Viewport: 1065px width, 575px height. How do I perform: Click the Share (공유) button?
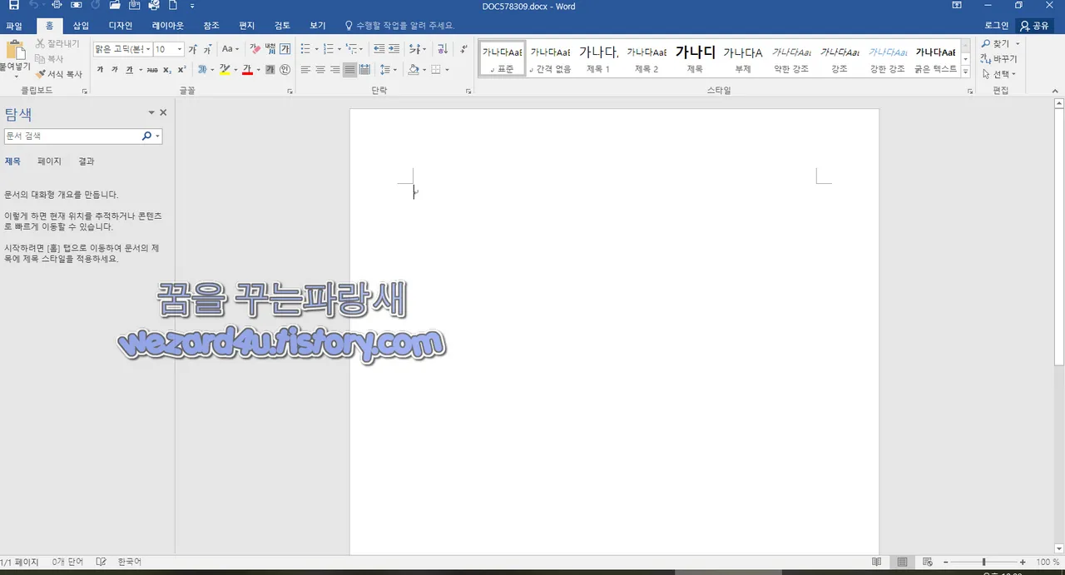(x=1035, y=26)
